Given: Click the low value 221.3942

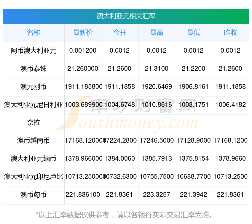Looking at the screenshot, I should [x=194, y=195].
